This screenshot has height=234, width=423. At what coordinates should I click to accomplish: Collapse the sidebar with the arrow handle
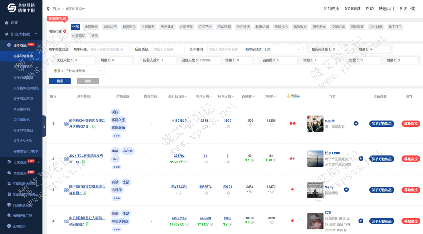[x=44, y=125]
